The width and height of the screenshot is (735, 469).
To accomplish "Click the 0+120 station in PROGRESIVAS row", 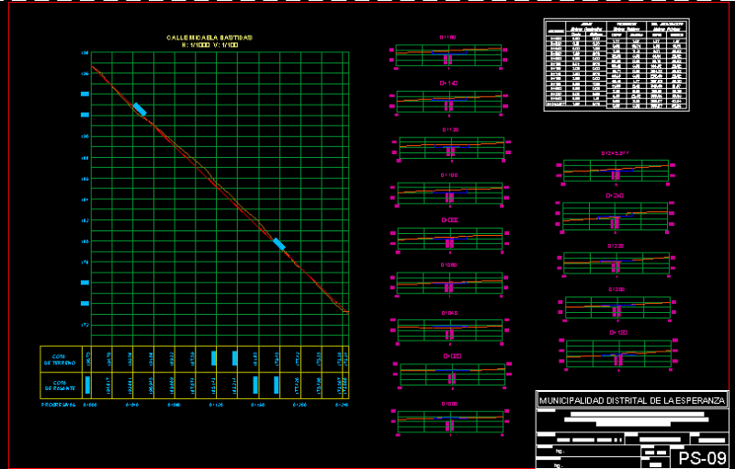I will tap(216, 404).
